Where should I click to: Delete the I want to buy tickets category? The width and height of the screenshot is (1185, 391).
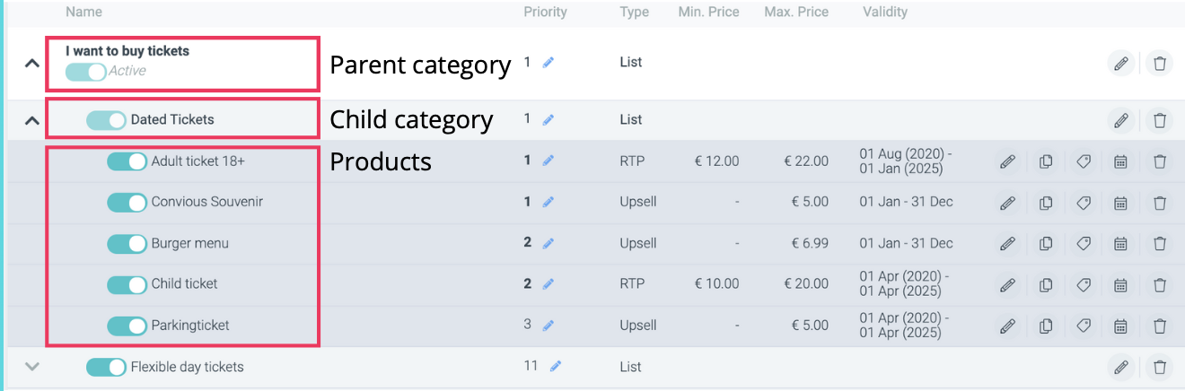click(x=1159, y=63)
